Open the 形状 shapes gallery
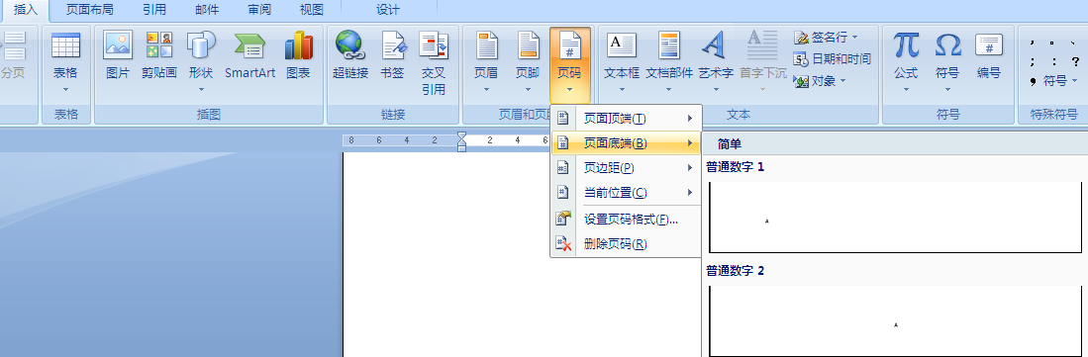Viewport: 1088px width, 357px height. click(201, 61)
